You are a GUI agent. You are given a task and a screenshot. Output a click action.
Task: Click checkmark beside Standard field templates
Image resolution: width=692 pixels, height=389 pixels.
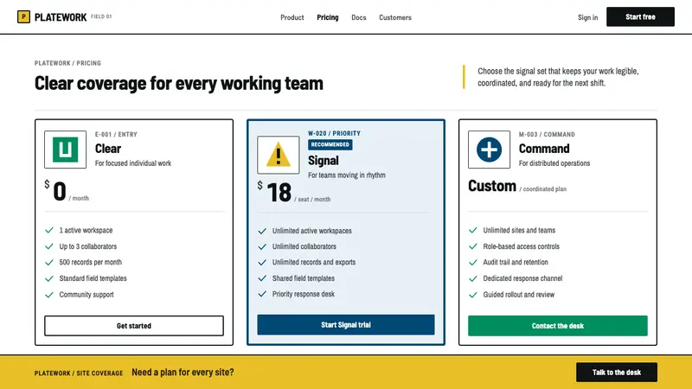(49, 278)
